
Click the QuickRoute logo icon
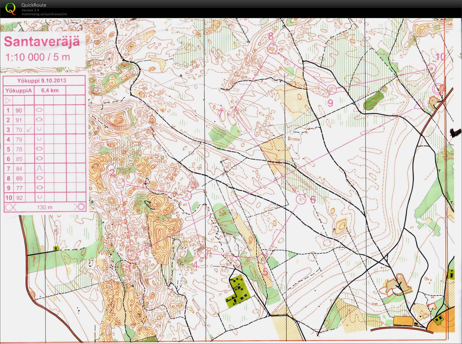[x=10, y=9]
